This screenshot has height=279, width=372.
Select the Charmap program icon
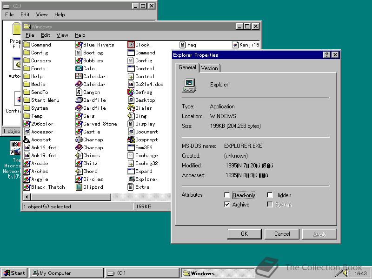(79, 139)
